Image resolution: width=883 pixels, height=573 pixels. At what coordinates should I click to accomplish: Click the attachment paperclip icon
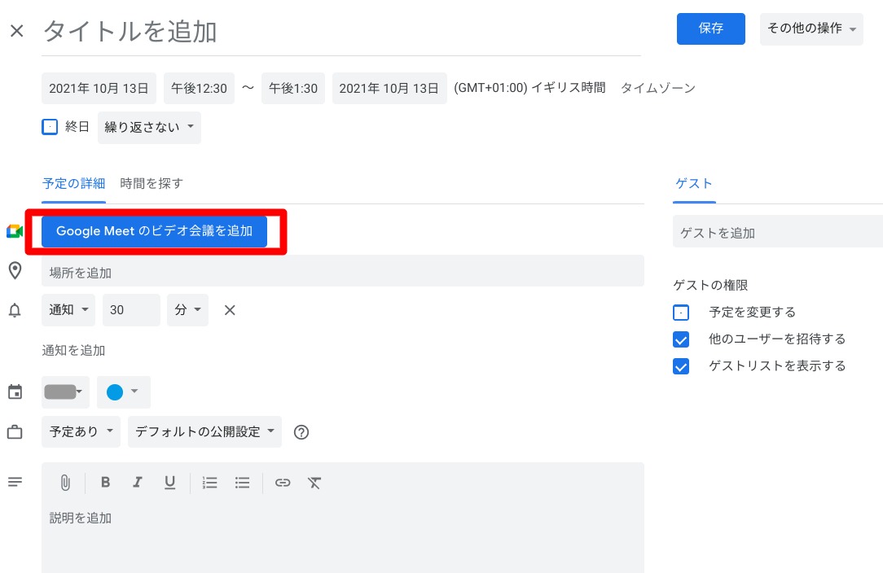[x=65, y=483]
